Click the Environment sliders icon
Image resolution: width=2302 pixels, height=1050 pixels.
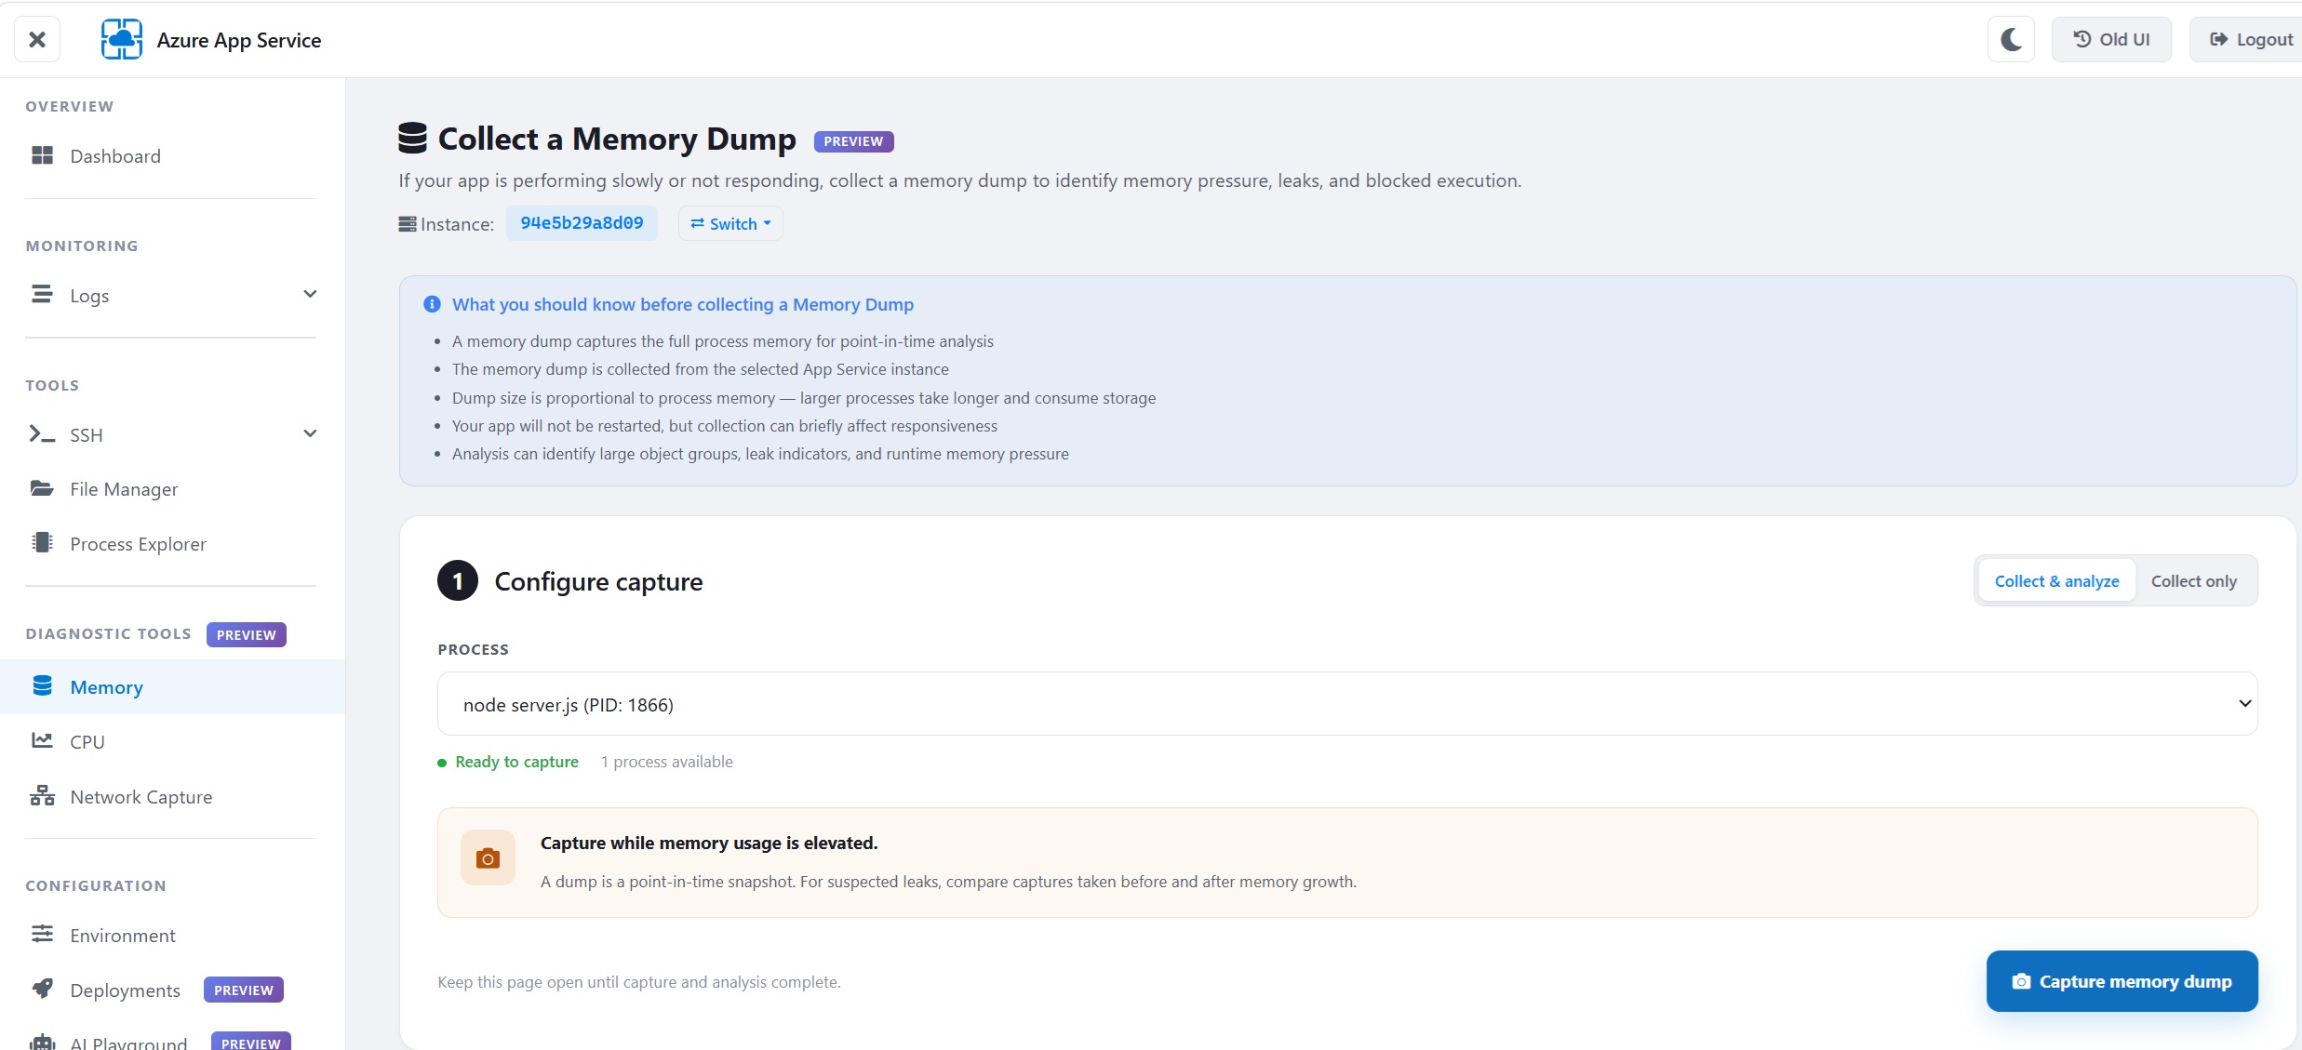[43, 935]
